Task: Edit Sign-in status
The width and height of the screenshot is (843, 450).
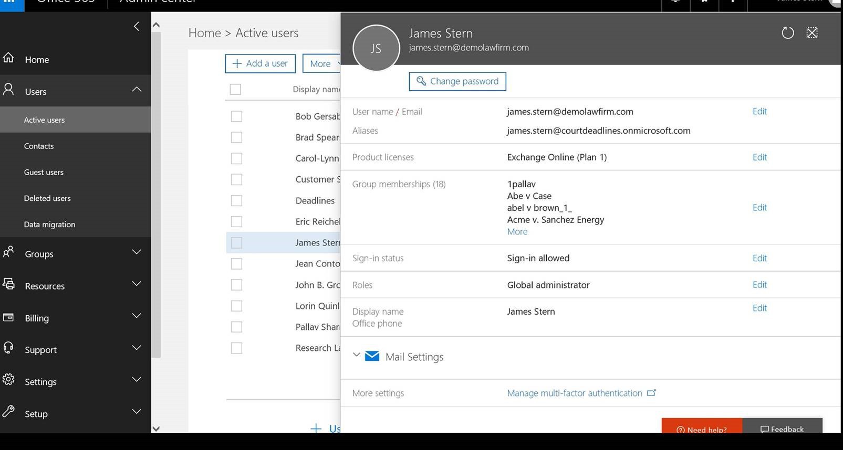Action: (759, 258)
